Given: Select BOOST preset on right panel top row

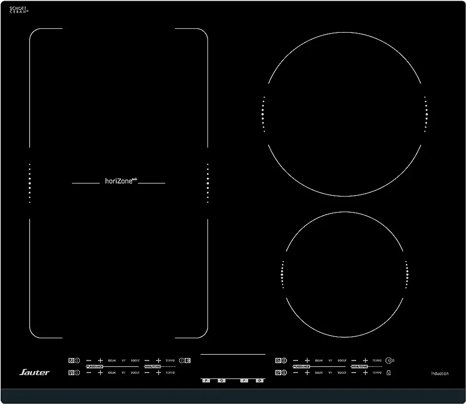Looking at the screenshot, I should coord(342,361).
